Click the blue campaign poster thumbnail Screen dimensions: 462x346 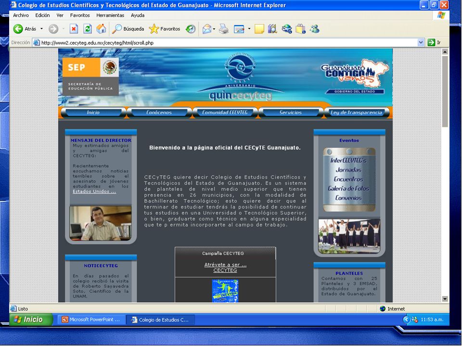pyautogui.click(x=225, y=291)
